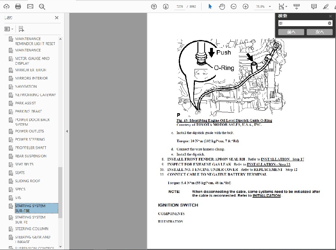Open the SLIDING ROOF bookmark
The height and width of the screenshot is (250, 336).
[x=28, y=181]
